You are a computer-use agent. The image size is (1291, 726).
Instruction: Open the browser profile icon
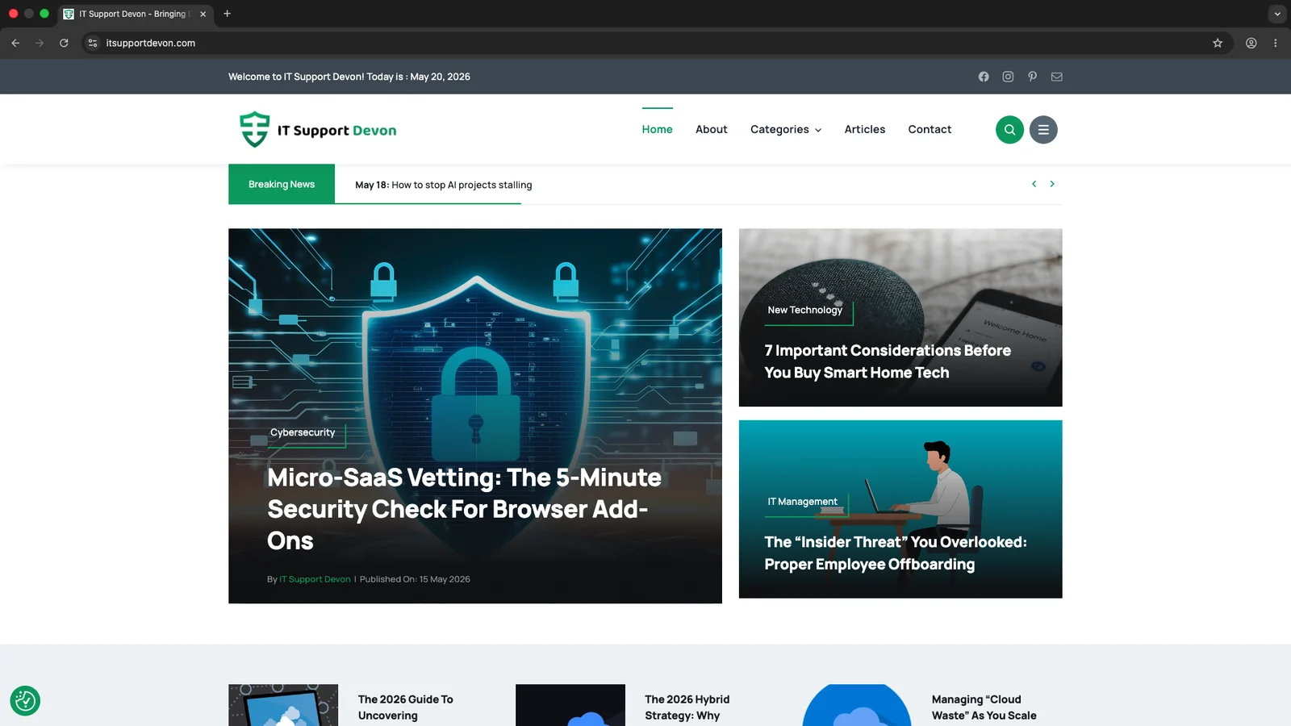[1251, 43]
